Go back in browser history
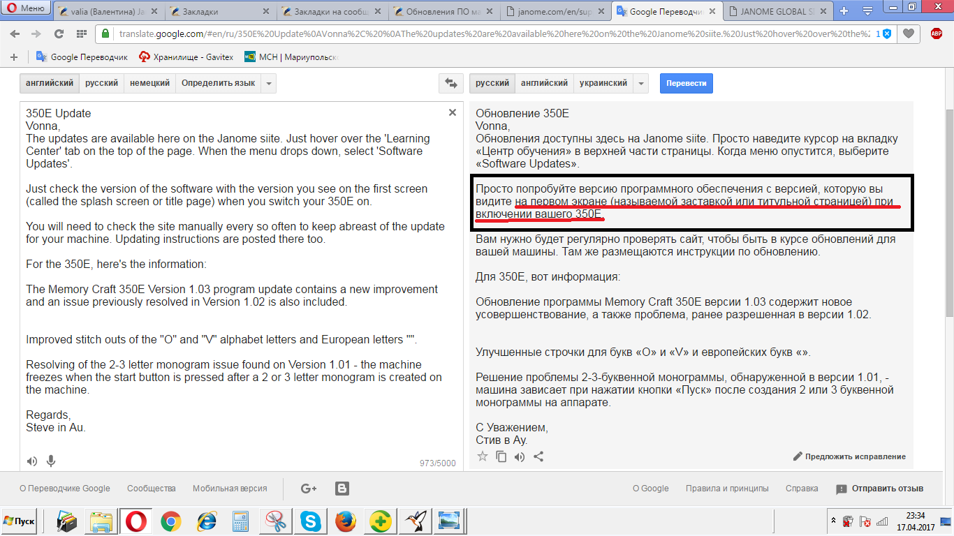This screenshot has height=536, width=954. pos(15,33)
